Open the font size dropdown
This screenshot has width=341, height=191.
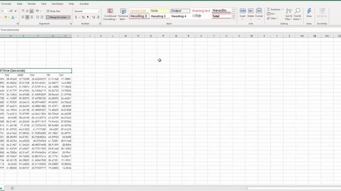click(8, 11)
